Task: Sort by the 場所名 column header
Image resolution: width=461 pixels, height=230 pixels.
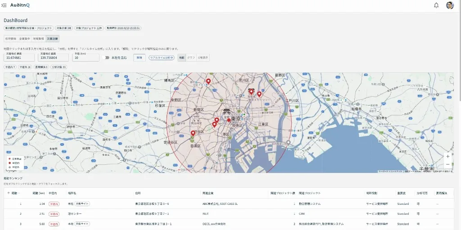Action: click(x=72, y=193)
